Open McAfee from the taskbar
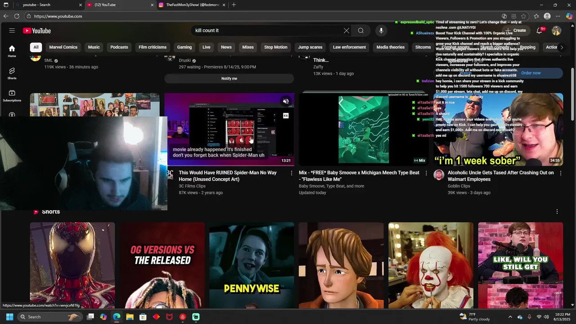Image resolution: width=576 pixels, height=324 pixels. [x=169, y=317]
